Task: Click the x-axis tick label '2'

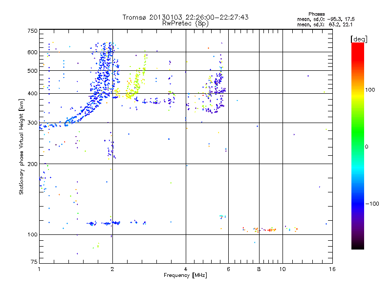Action: tap(112, 269)
